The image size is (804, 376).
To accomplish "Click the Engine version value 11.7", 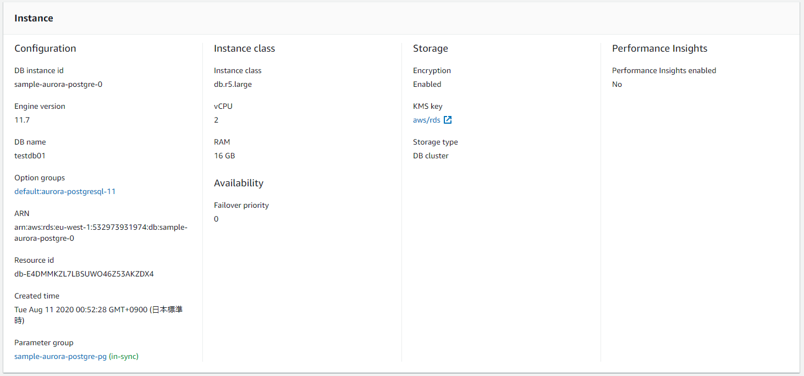I will 22,120.
